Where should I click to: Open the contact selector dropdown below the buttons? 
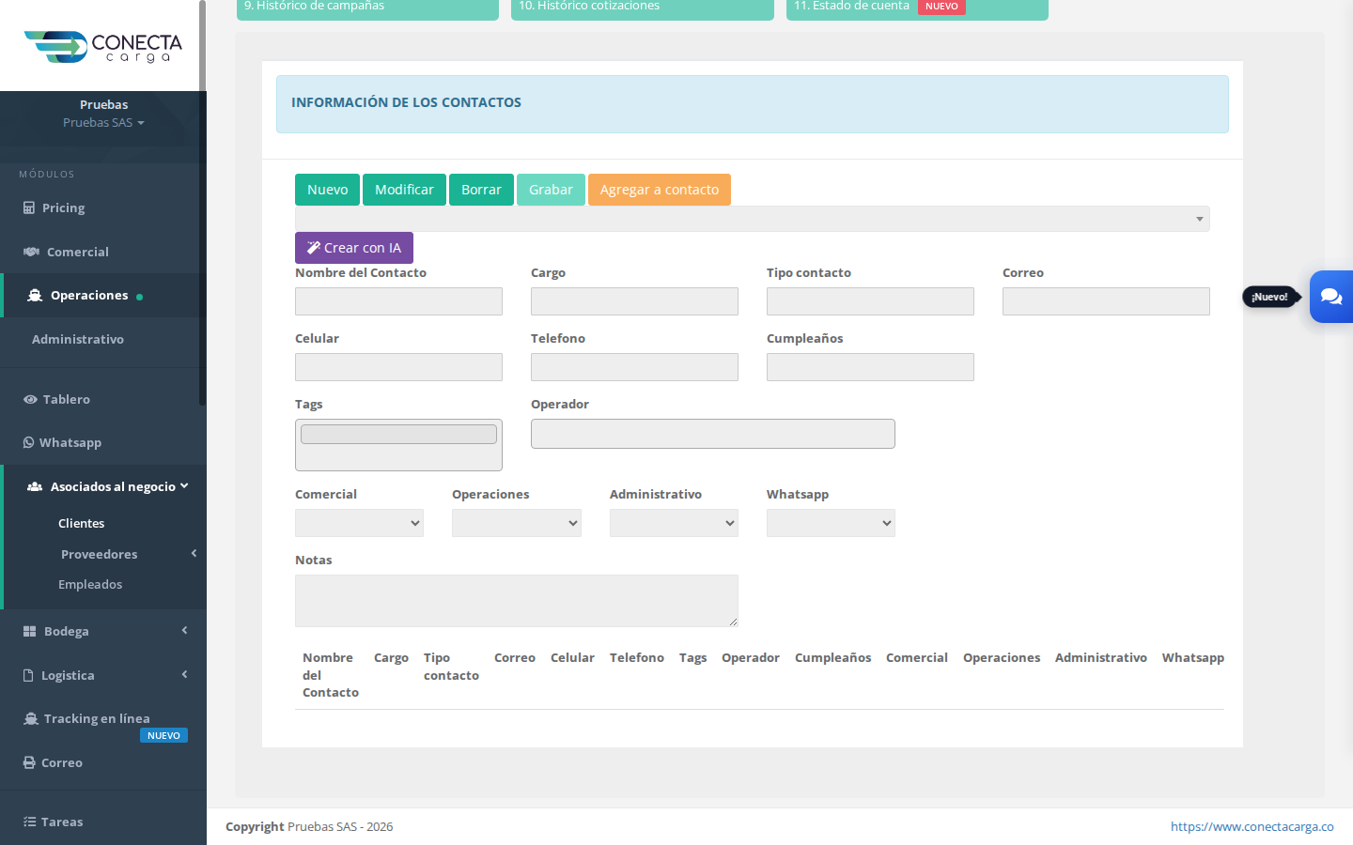[752, 219]
